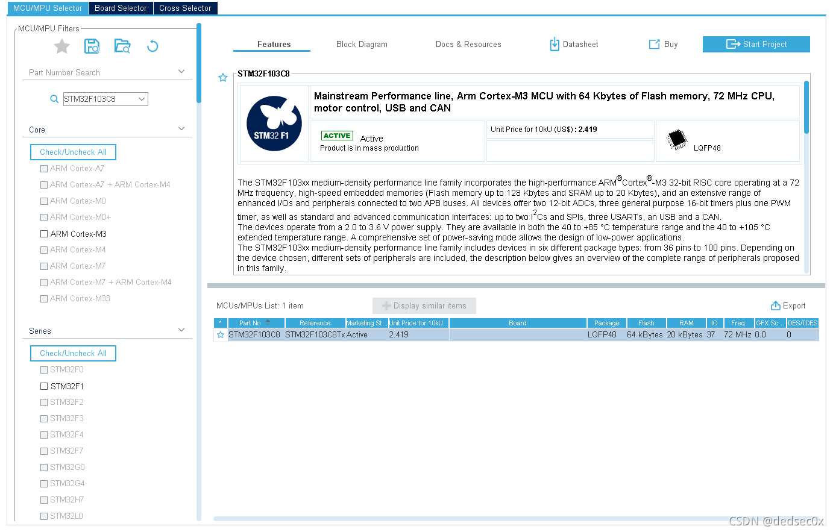Click the ACTIVE status badge
The height and width of the screenshot is (532, 833).
(x=337, y=136)
